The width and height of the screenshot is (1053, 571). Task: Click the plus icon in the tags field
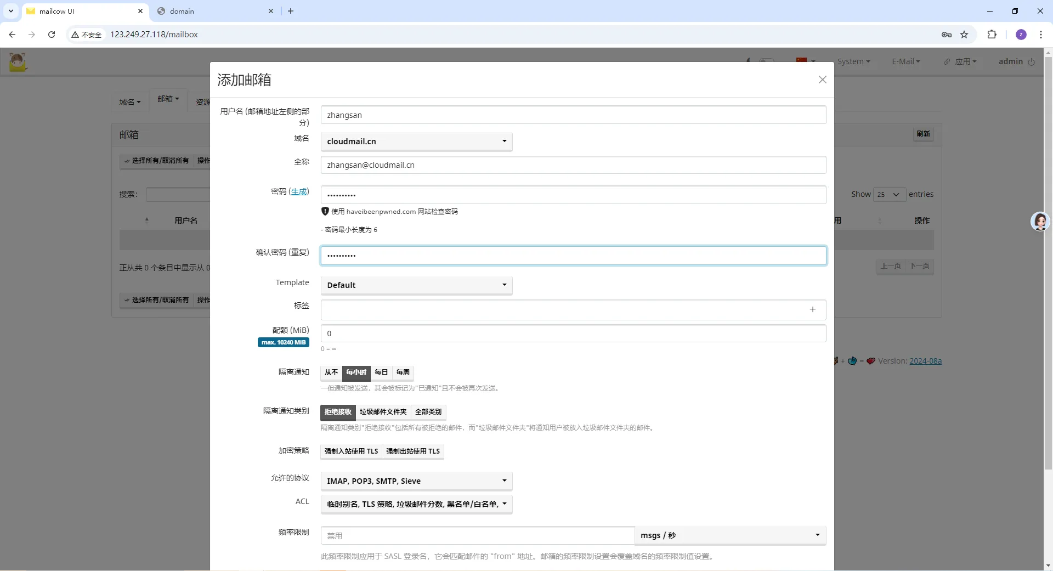click(813, 309)
